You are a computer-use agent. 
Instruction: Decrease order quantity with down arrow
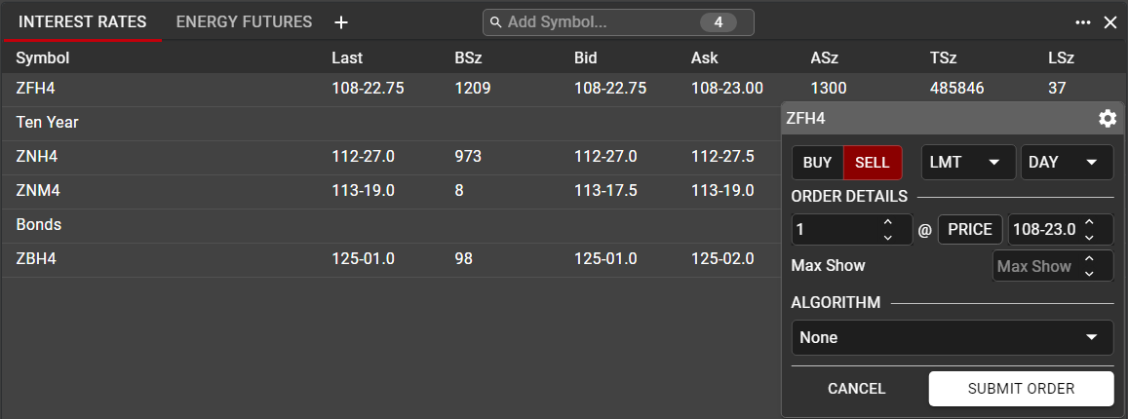(x=887, y=237)
